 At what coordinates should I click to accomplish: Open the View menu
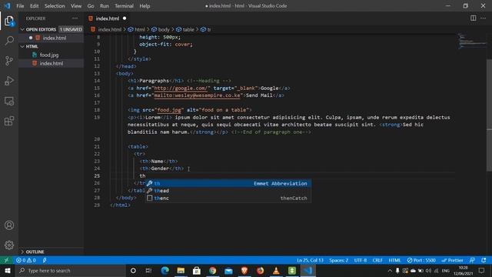click(x=76, y=6)
